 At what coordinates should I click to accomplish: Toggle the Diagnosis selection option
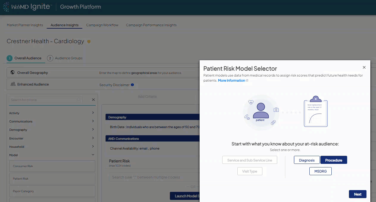tap(307, 160)
